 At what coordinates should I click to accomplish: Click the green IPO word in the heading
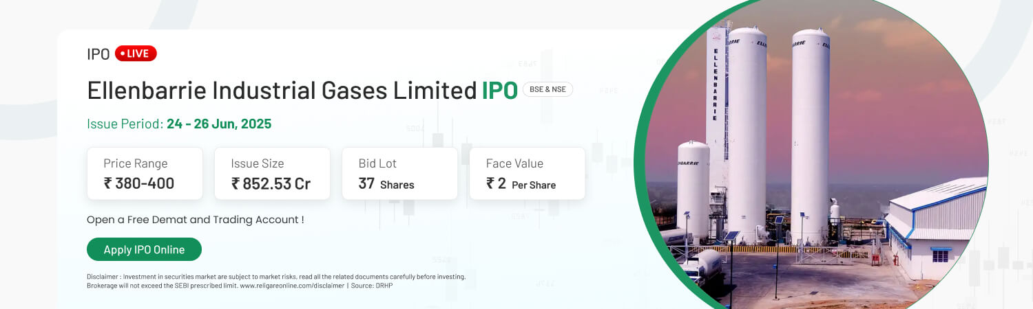click(x=499, y=90)
